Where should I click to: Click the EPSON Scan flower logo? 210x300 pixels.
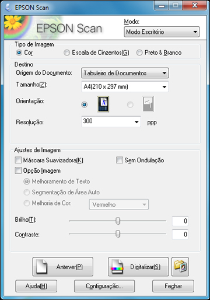[17, 27]
